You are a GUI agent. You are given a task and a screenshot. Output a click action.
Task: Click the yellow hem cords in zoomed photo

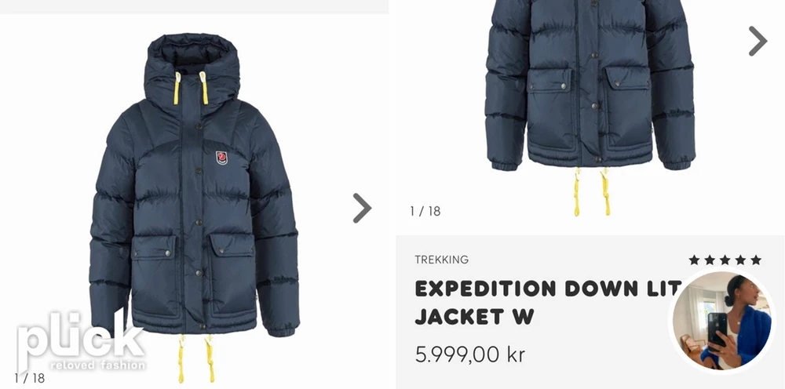[591, 192]
